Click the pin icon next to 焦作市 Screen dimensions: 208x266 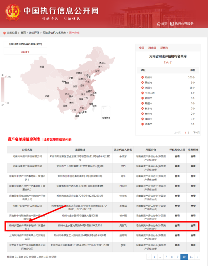tap(142, 114)
